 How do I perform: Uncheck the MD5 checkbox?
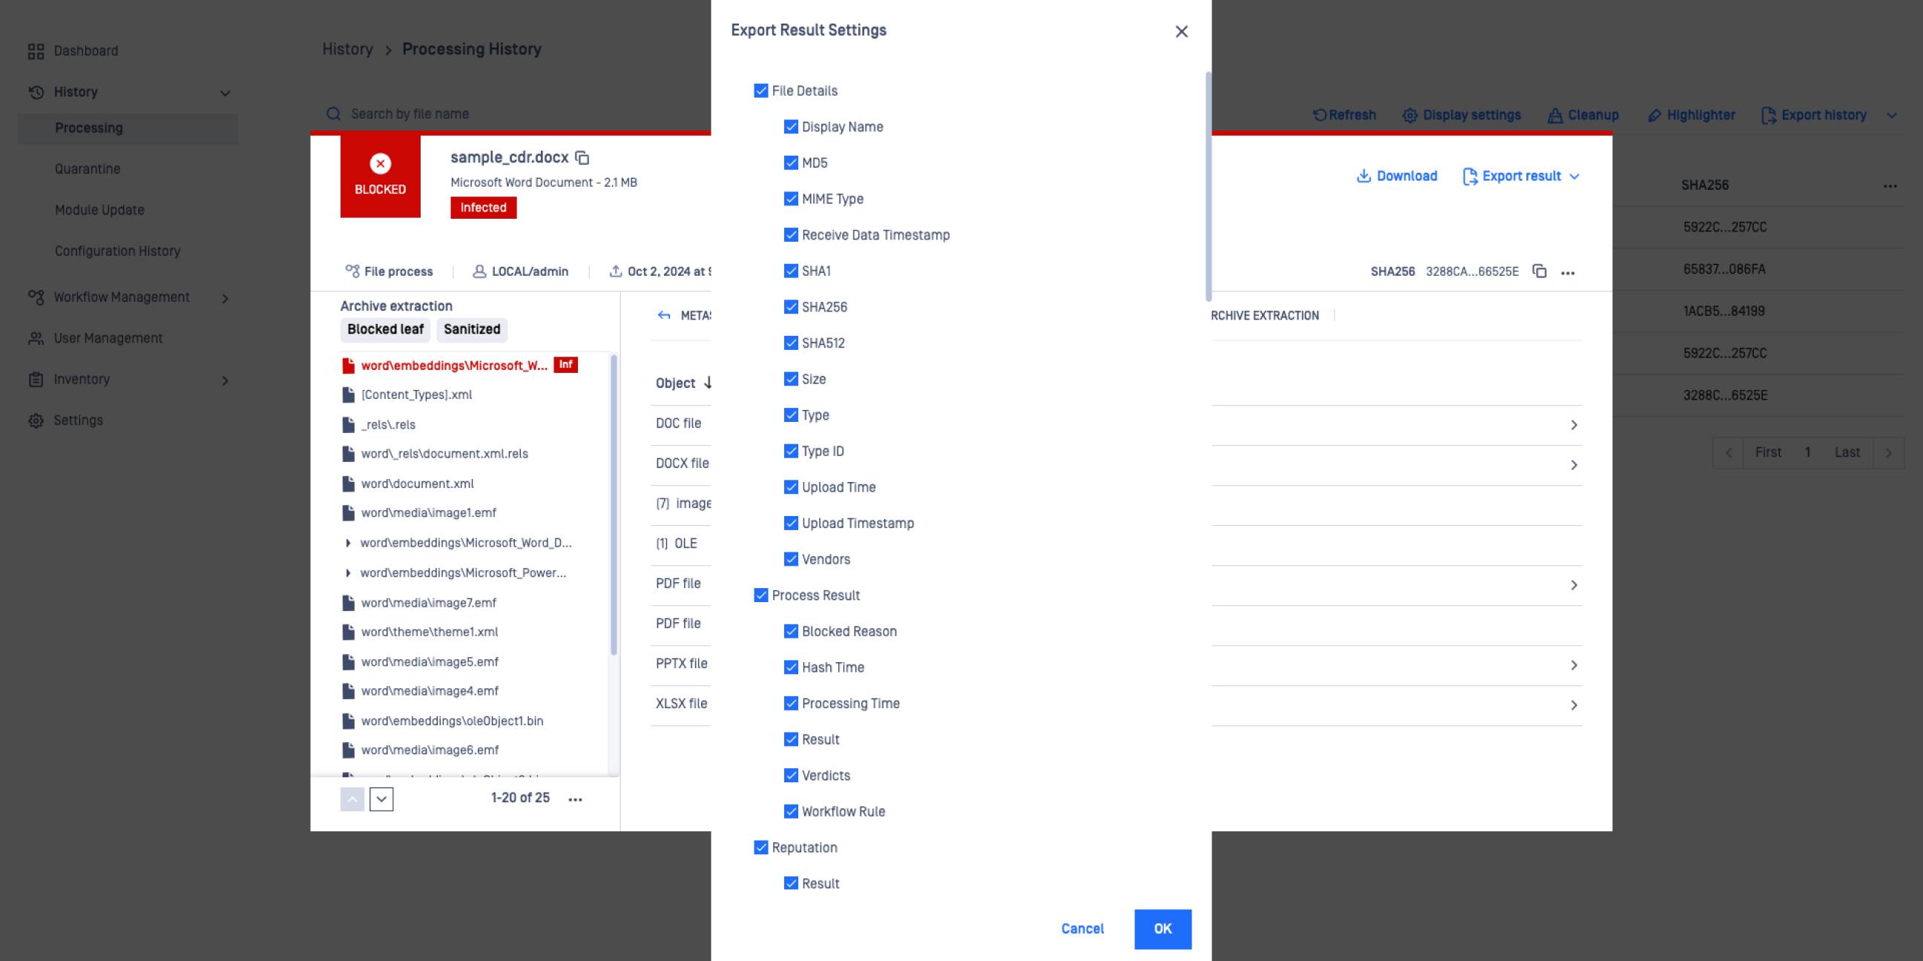click(791, 162)
